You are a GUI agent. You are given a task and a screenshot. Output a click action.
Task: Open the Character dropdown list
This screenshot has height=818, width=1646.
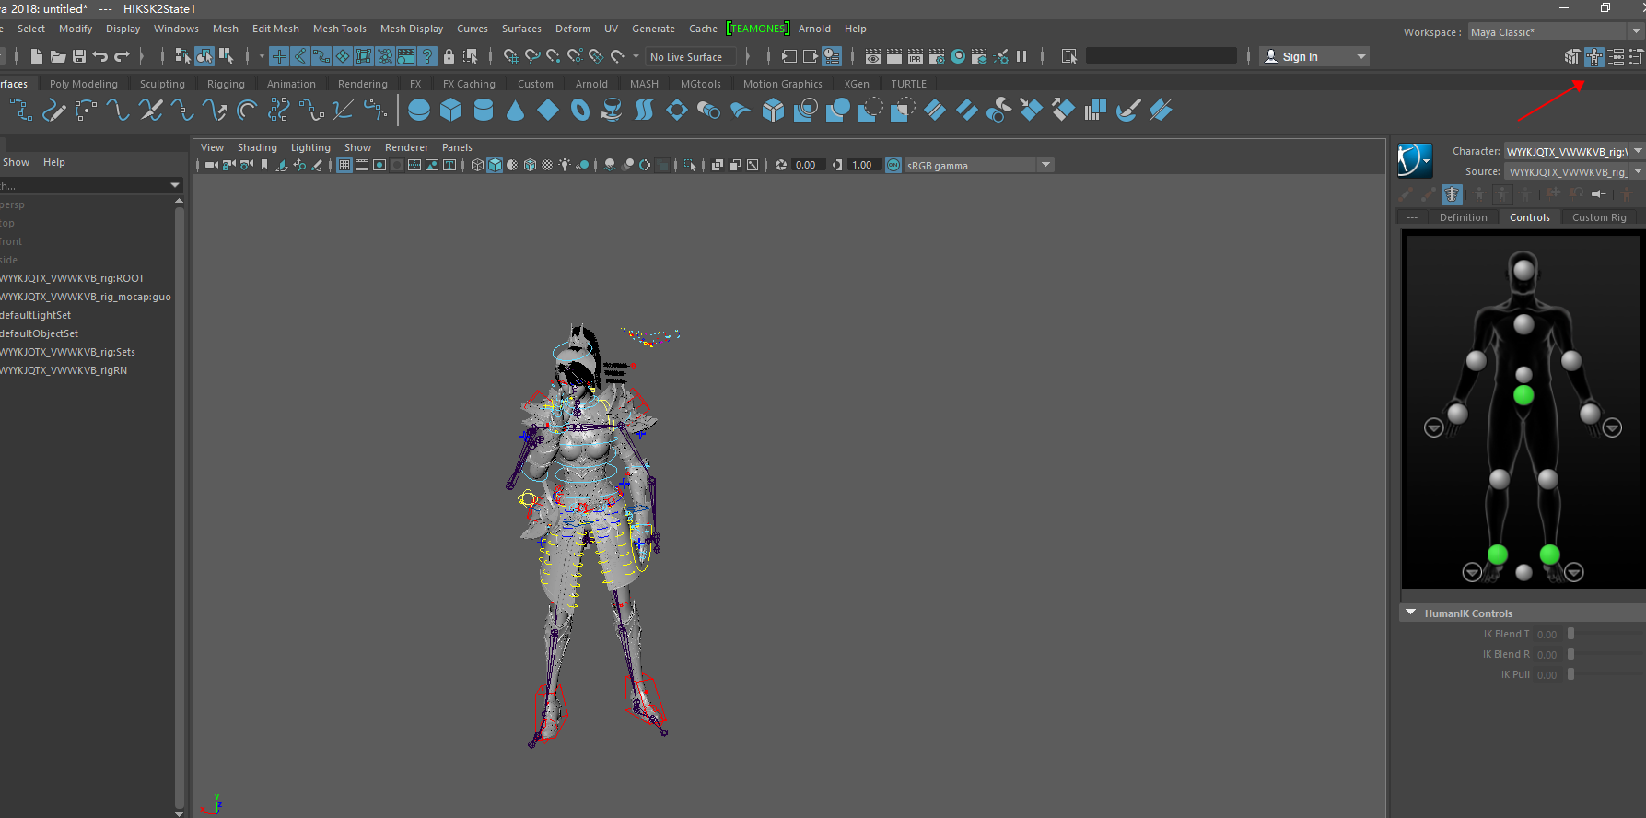point(1638,151)
